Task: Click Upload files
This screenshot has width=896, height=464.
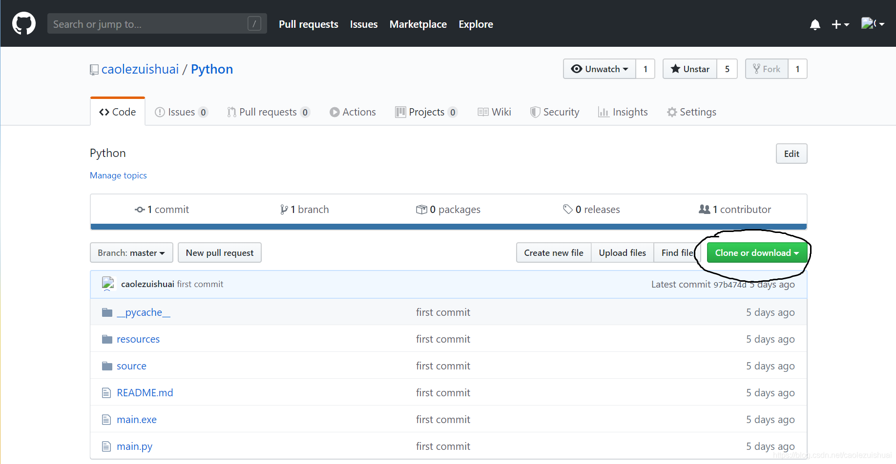Action: pyautogui.click(x=623, y=252)
